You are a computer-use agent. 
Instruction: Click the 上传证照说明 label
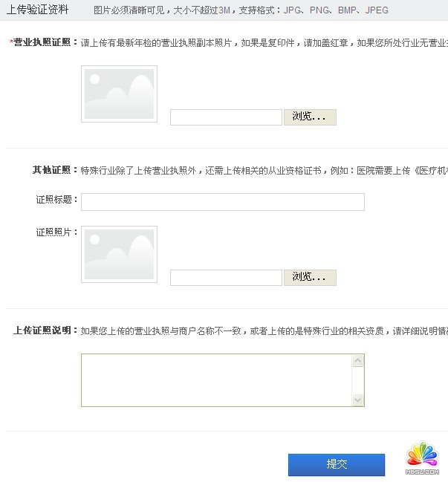tap(42, 330)
